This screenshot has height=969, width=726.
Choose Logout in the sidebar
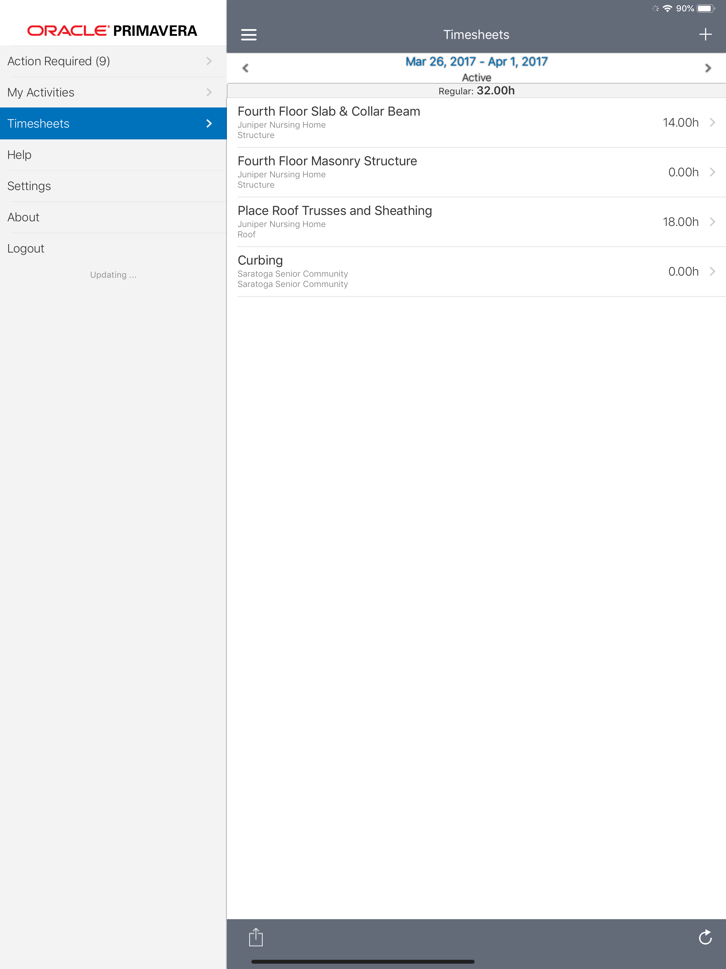(113, 248)
